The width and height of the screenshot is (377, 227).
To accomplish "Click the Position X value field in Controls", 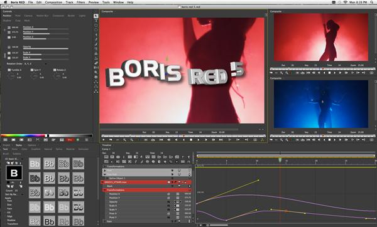I will 15,28.
